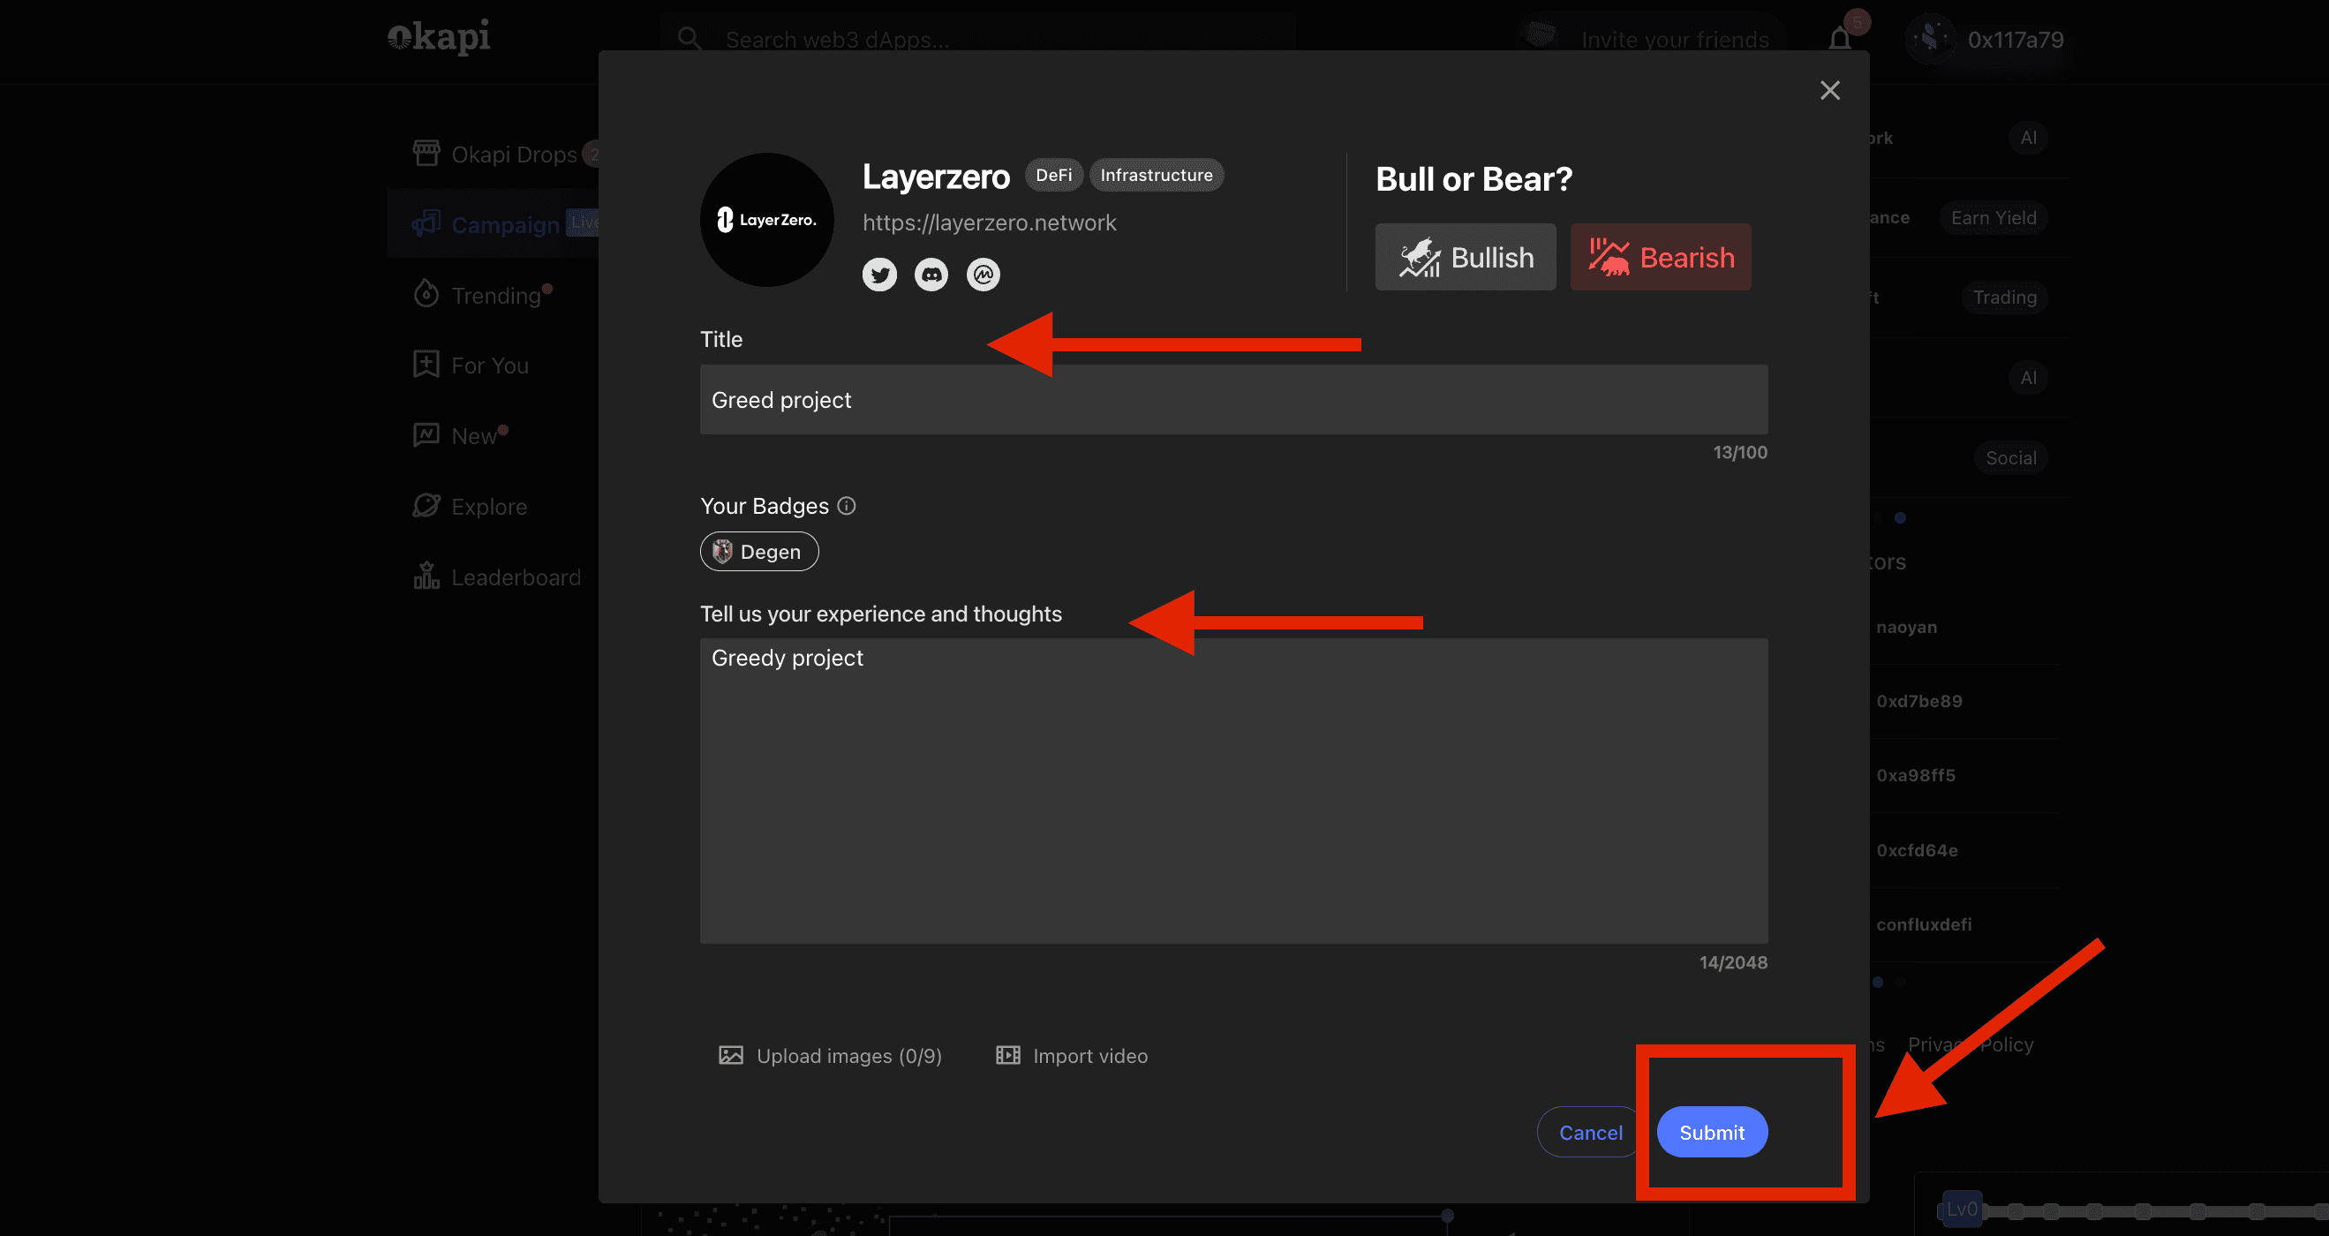Image resolution: width=2329 pixels, height=1236 pixels.
Task: Click the For You bookmark icon
Action: (426, 365)
